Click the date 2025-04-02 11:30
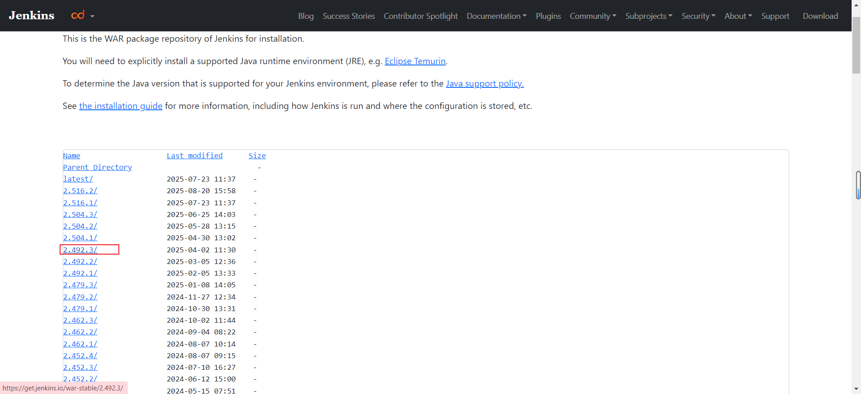The image size is (861, 394). [x=201, y=250]
